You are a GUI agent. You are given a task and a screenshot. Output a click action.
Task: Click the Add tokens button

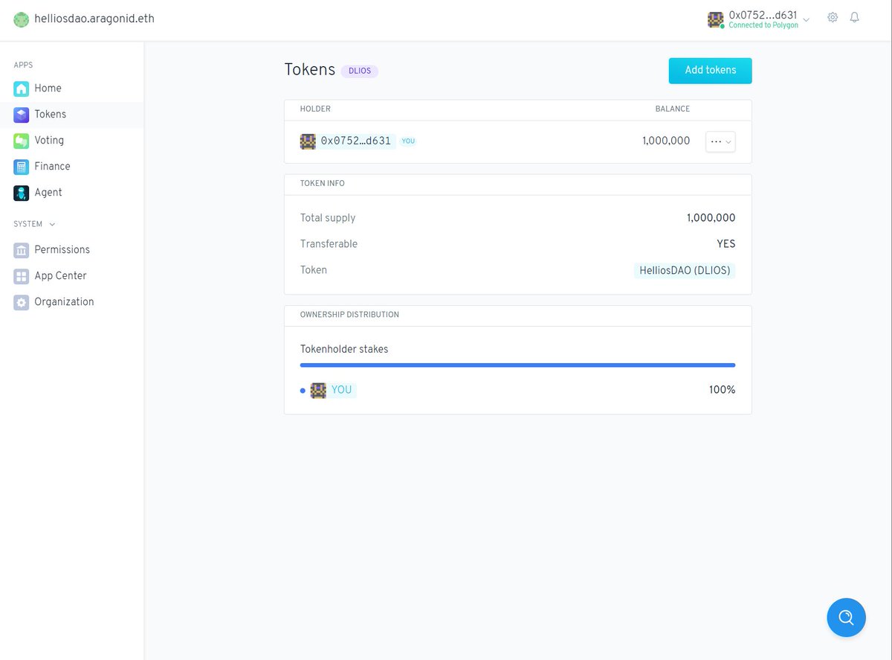pyautogui.click(x=711, y=71)
